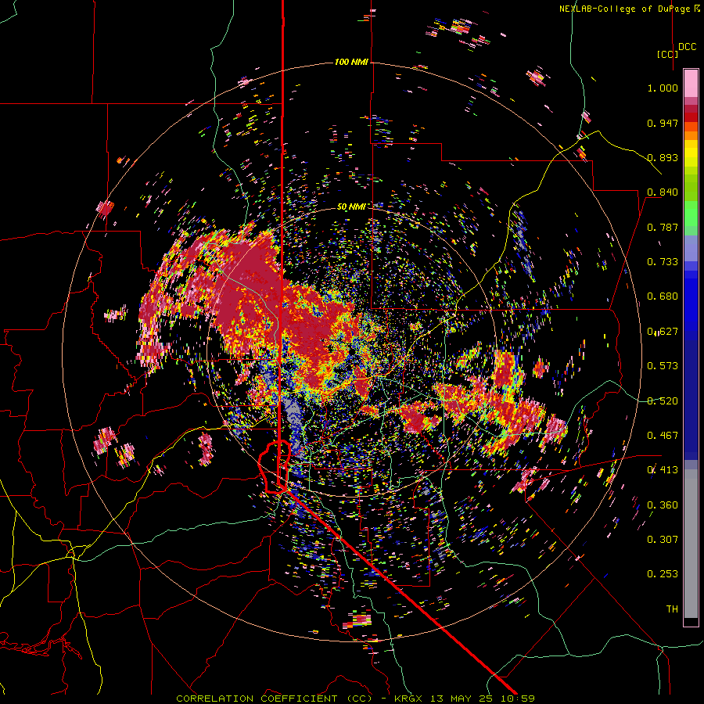Click the 50 NMI range ring label
Image resolution: width=704 pixels, height=704 pixels.
351,207
